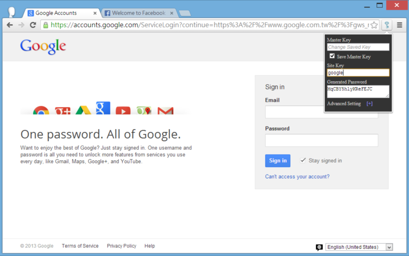Uncheck Save Master Key

click(332, 56)
